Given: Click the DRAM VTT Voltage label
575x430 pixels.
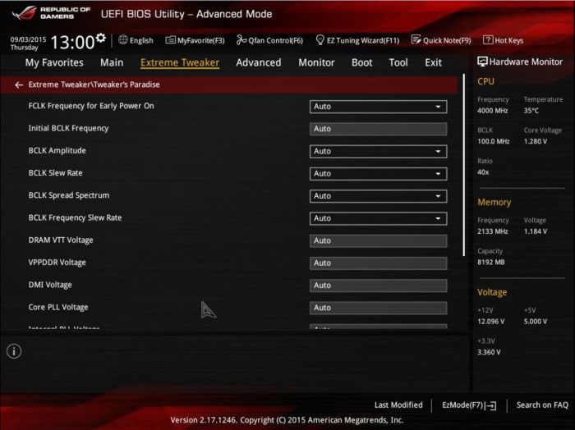Looking at the screenshot, I should tap(61, 240).
